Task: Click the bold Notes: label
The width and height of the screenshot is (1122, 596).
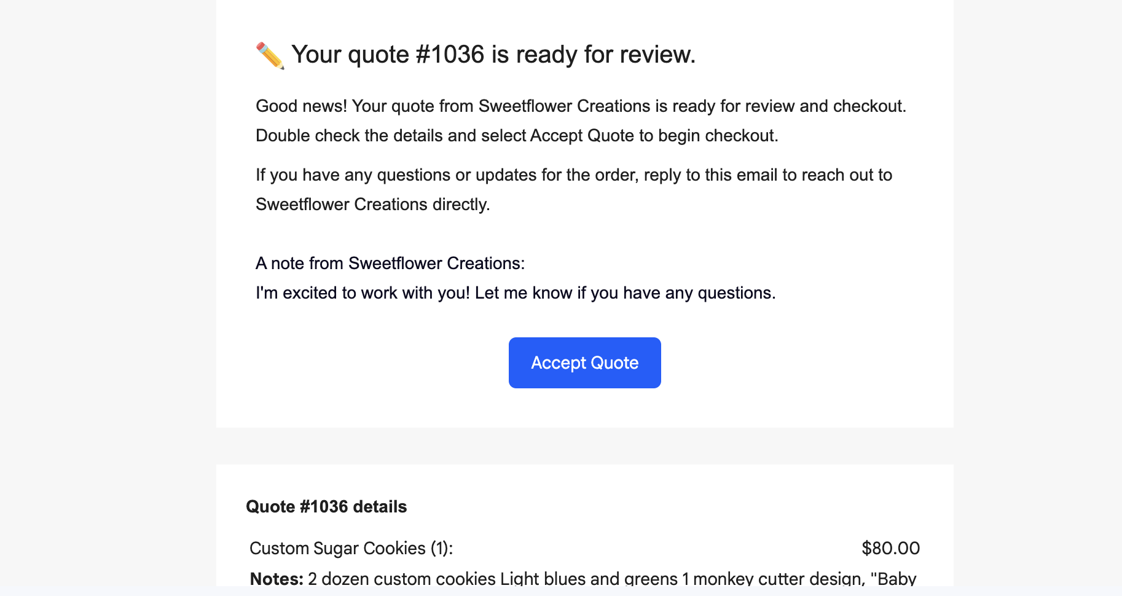Action: point(277,579)
